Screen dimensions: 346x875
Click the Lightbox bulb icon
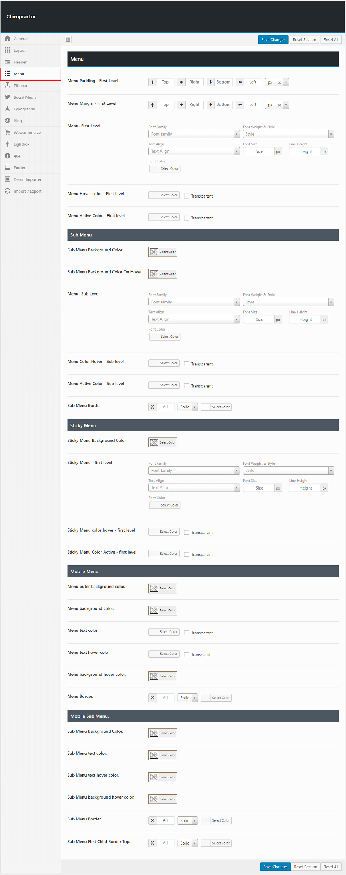pos(7,144)
